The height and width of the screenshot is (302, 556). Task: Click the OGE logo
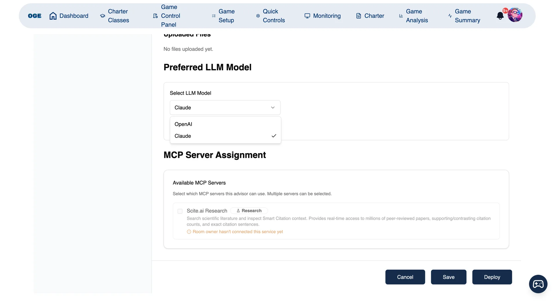click(35, 16)
